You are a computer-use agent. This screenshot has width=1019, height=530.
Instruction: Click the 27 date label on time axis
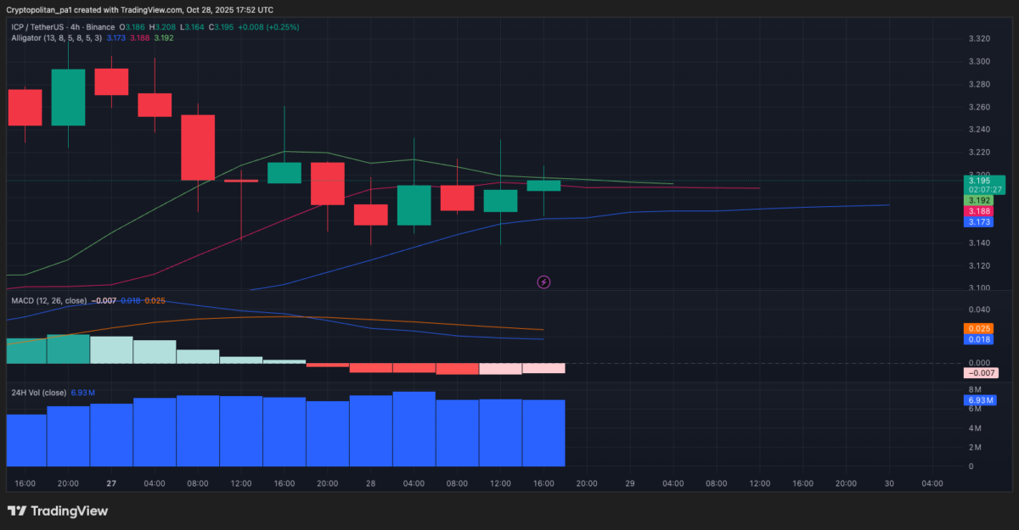111,483
